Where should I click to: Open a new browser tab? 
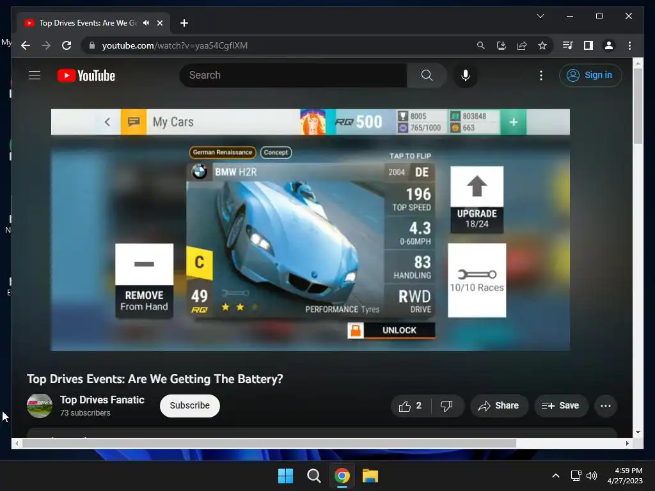tap(184, 23)
